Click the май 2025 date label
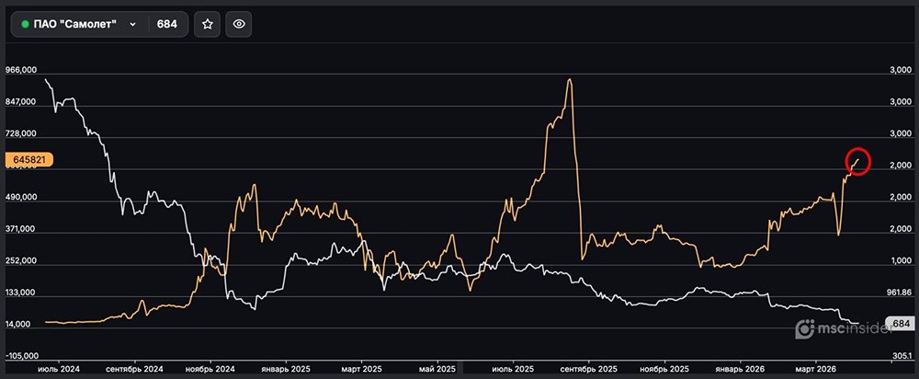 pos(437,370)
